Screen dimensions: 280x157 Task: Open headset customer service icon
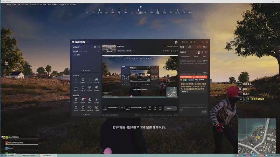click(x=187, y=42)
